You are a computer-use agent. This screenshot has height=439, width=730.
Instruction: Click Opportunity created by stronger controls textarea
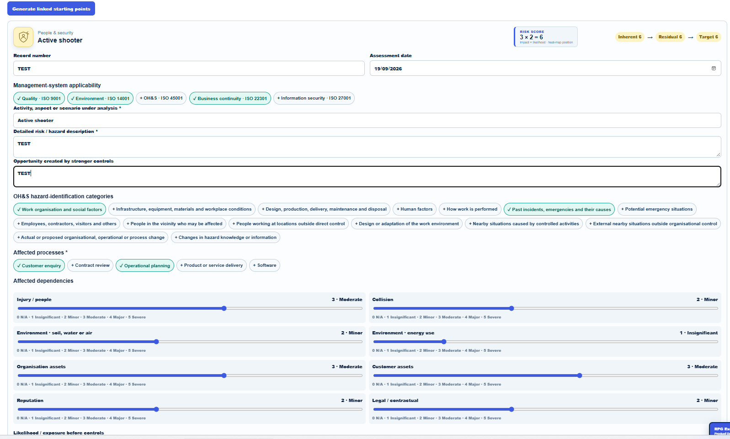tap(367, 176)
